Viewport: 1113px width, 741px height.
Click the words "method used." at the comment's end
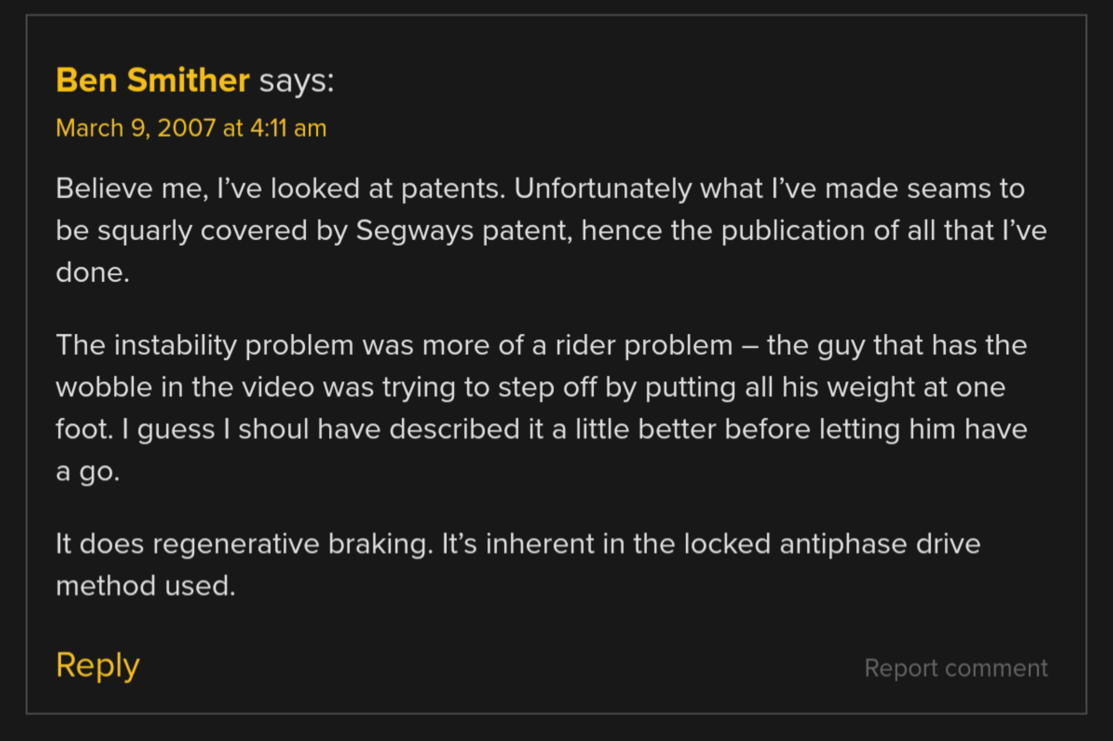point(146,586)
